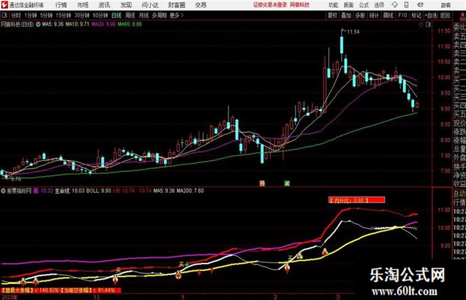Click the 叠加 overlay button

click(346, 15)
